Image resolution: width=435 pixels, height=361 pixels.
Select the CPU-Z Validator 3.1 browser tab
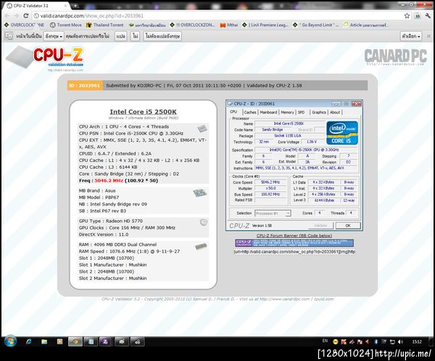pyautogui.click(x=36, y=6)
